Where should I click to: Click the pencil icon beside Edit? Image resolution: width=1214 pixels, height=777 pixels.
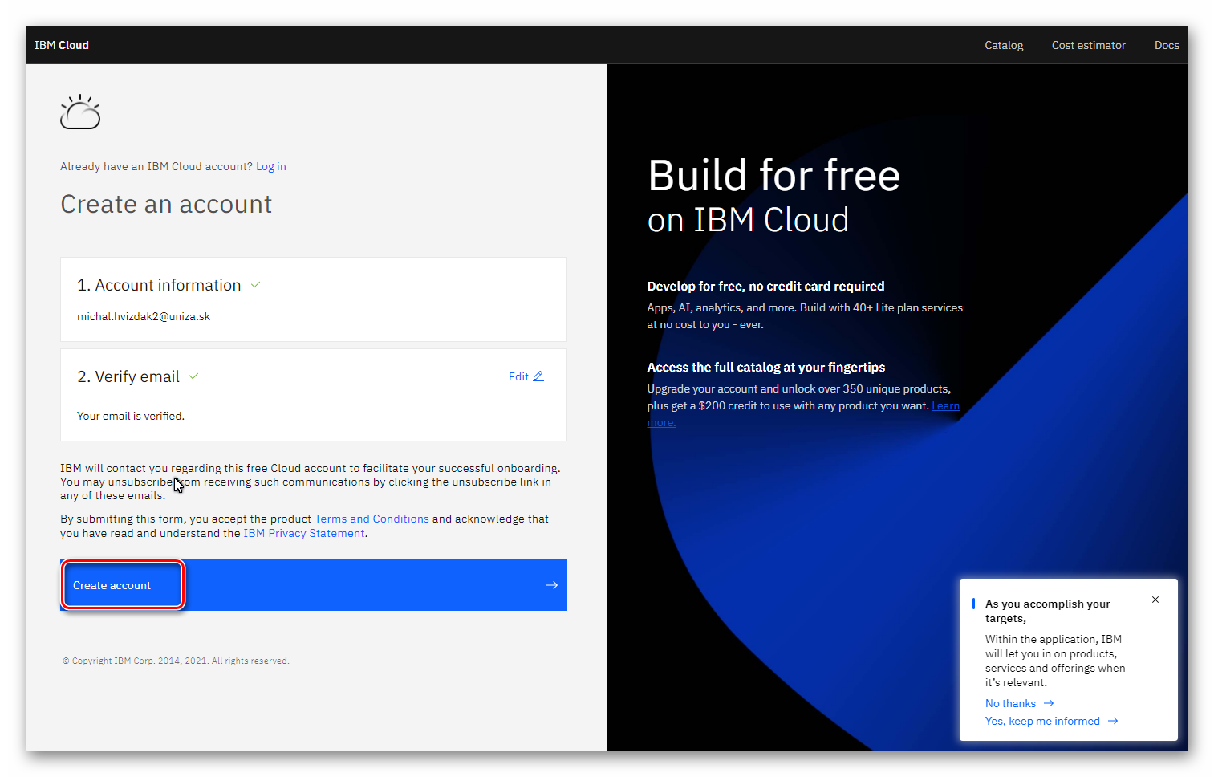tap(538, 376)
